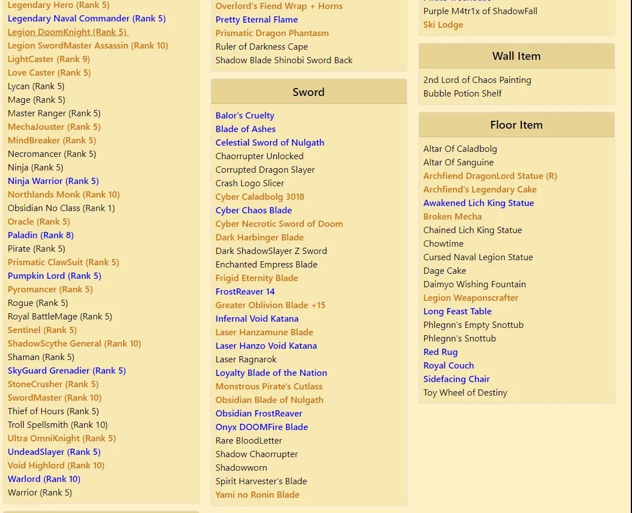This screenshot has height=513, width=632.
Task: Open Red Rug link
Action: point(441,352)
